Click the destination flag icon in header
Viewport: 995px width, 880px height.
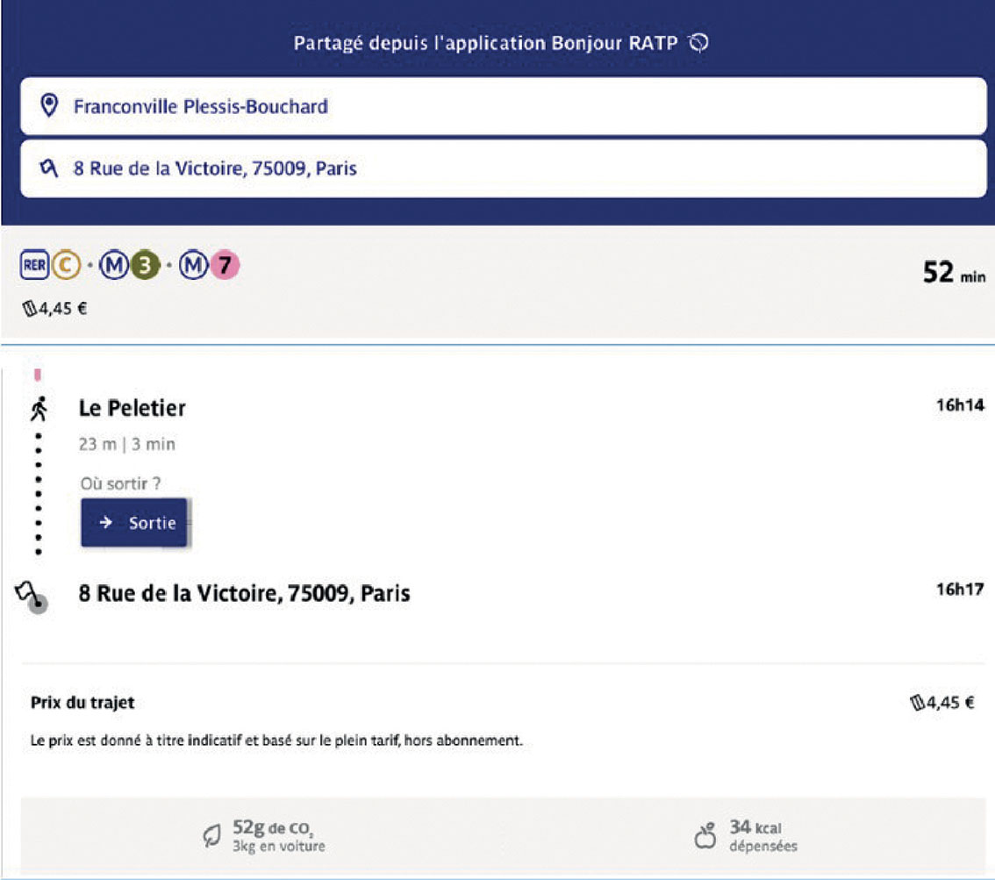coord(50,168)
